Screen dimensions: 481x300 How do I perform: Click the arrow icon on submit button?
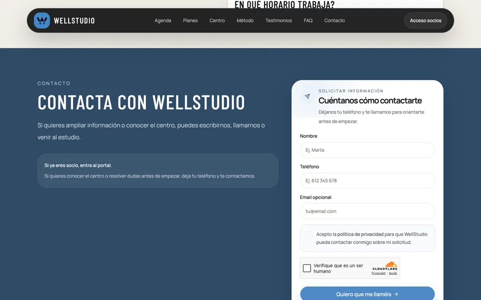coord(396,294)
